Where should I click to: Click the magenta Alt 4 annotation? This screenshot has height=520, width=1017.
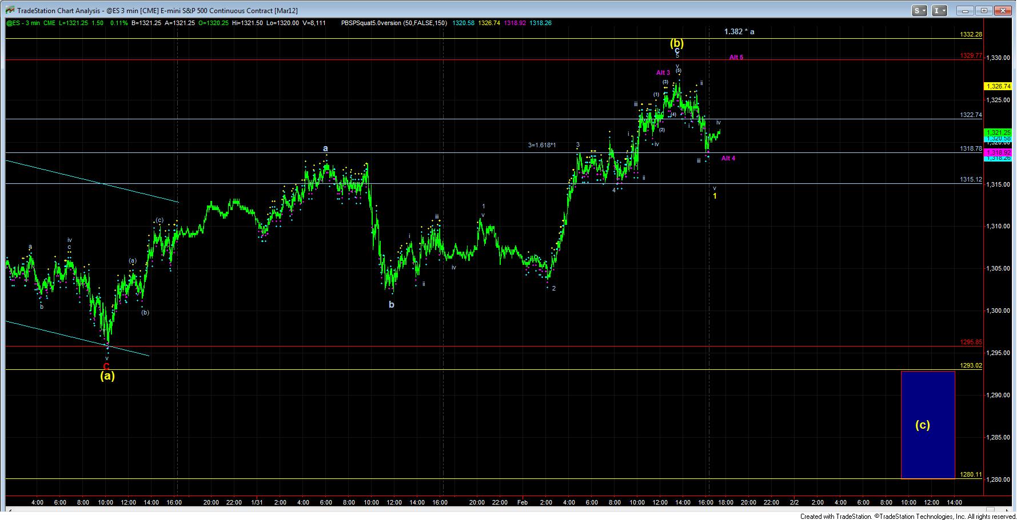[728, 158]
